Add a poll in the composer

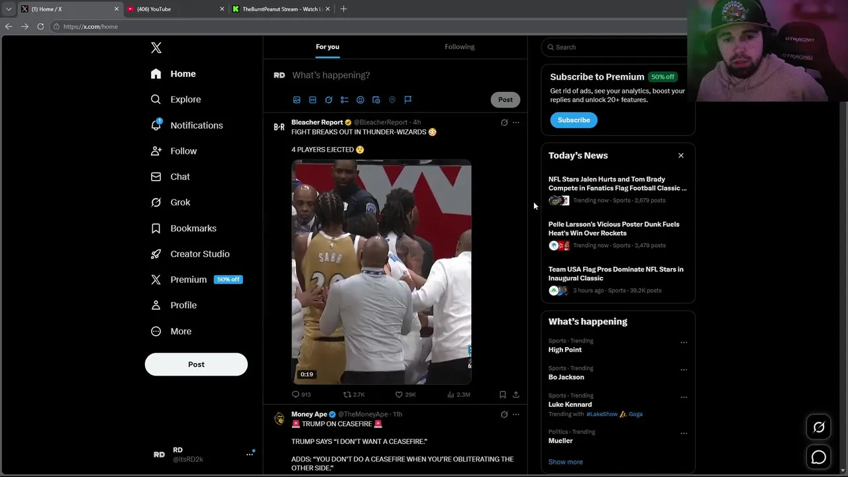click(x=344, y=100)
